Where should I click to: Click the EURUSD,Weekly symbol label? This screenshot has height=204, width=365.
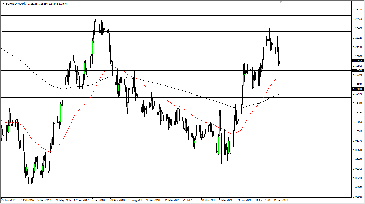16,4
